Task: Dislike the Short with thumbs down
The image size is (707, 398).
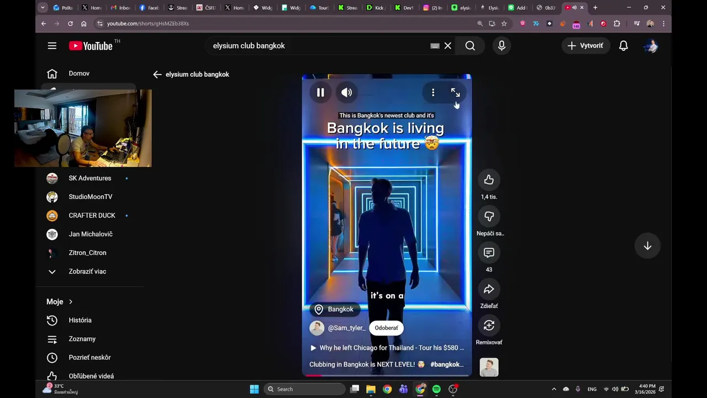Action: [489, 216]
